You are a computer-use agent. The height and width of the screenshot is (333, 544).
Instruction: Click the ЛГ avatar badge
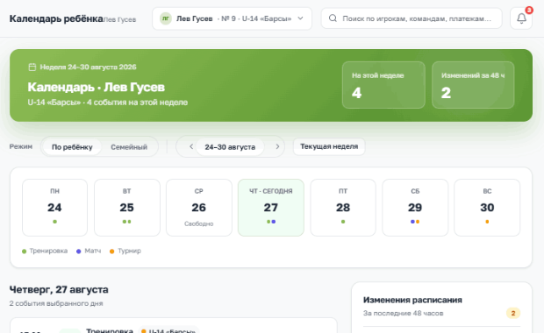pos(166,18)
